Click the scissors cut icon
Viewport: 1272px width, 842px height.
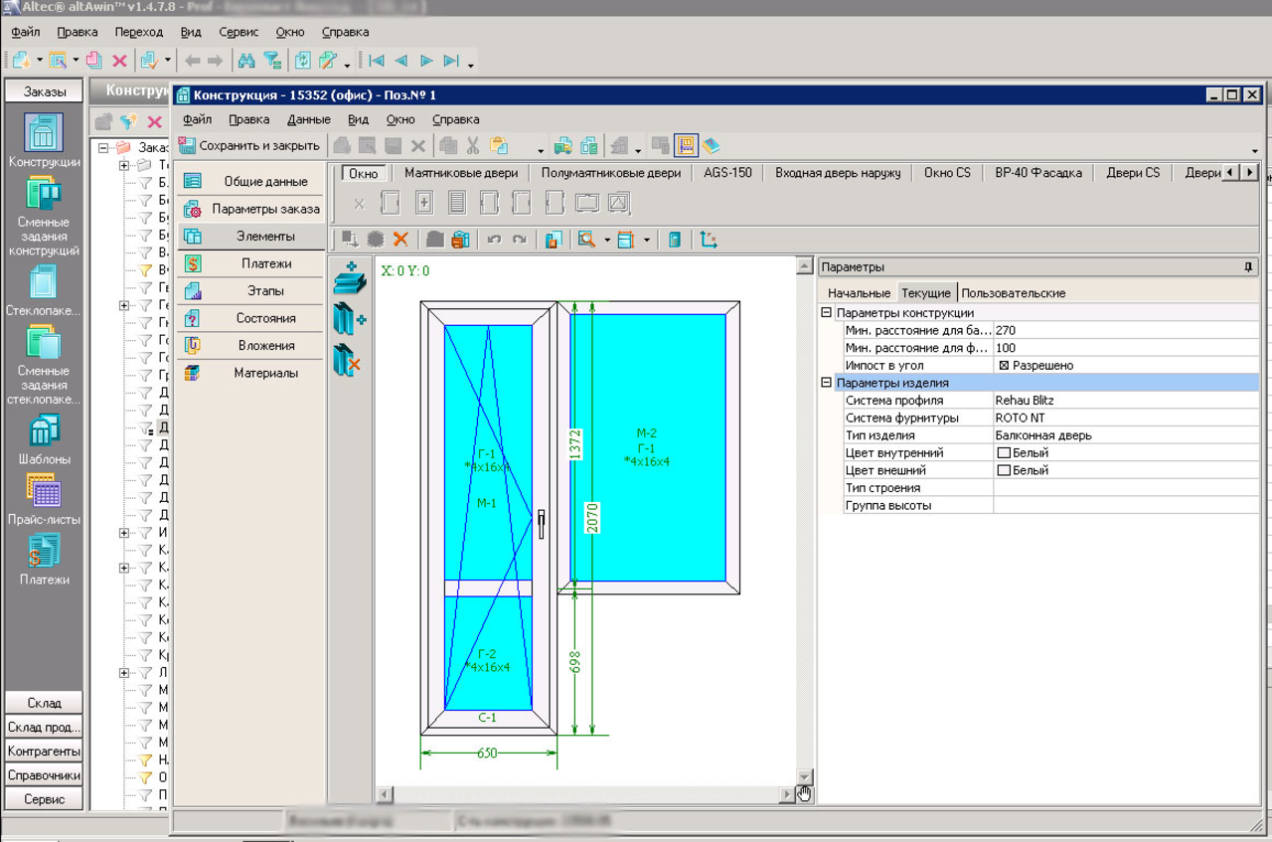[x=473, y=146]
